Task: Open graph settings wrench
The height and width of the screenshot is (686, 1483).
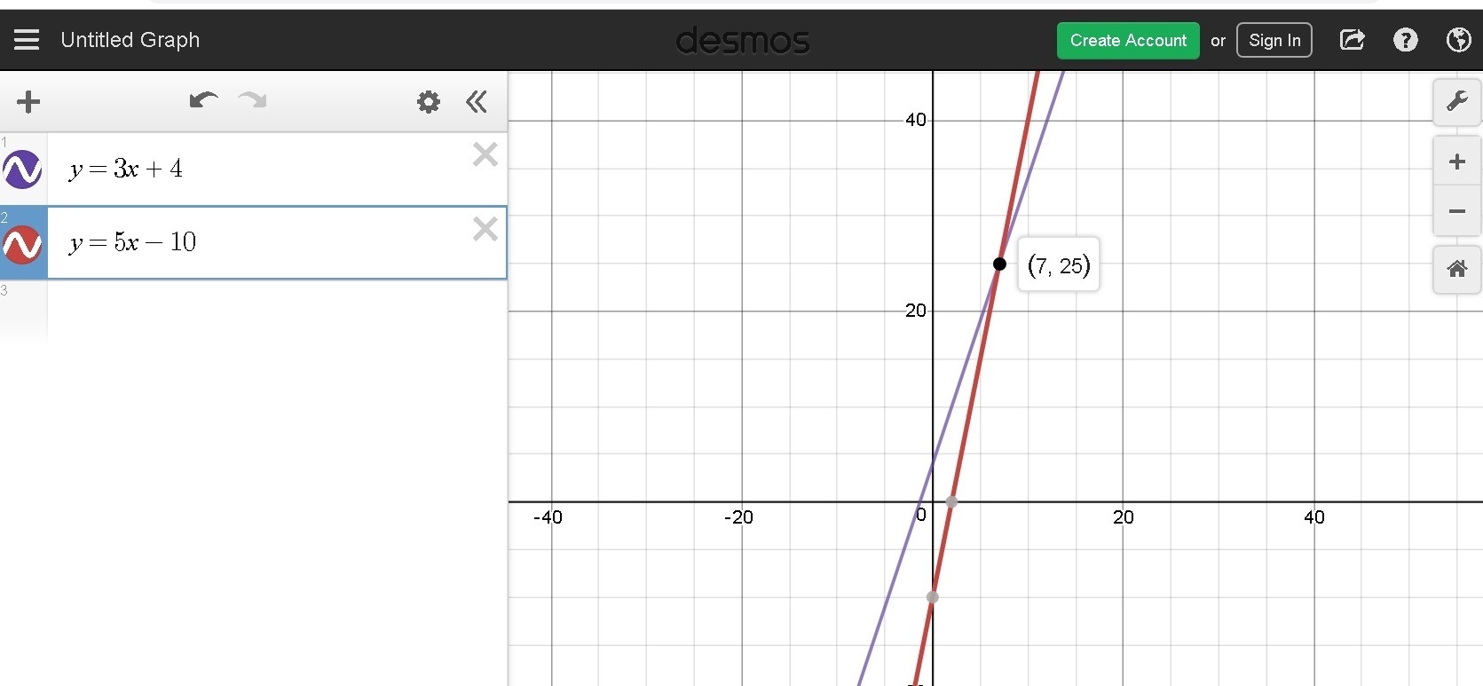Action: tap(1457, 102)
